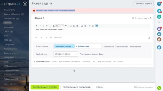Apply bold formatting in the editor
The width and height of the screenshot is (163, 91).
(x=37, y=26)
